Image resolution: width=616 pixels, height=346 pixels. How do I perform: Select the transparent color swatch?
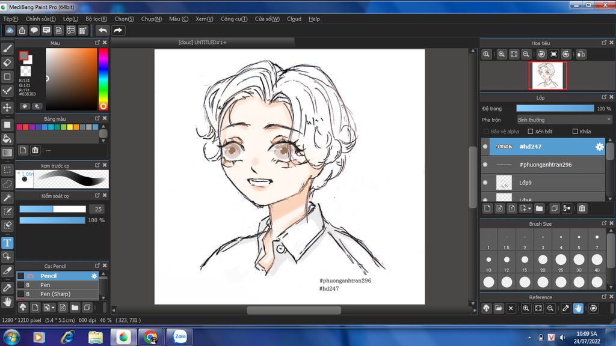coord(25,71)
